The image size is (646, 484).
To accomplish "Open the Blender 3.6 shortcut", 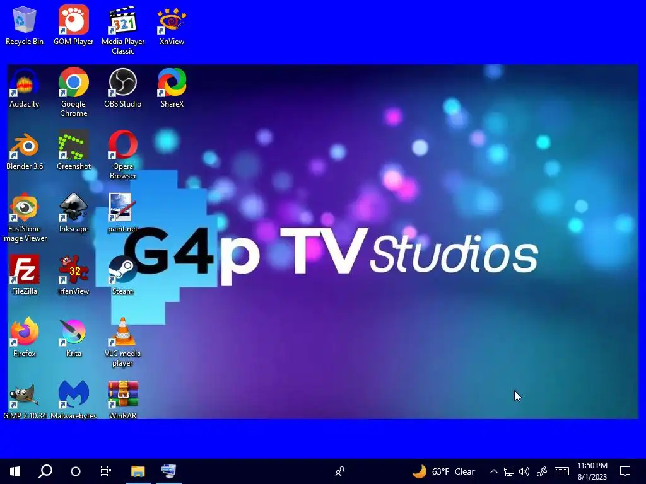I will [x=25, y=151].
